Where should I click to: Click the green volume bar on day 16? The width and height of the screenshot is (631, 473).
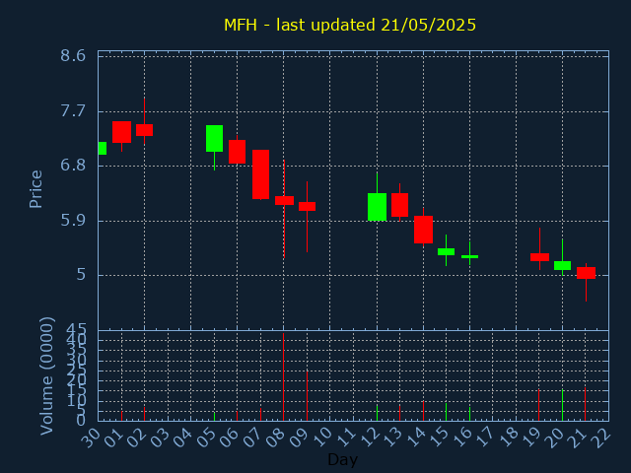(469, 414)
